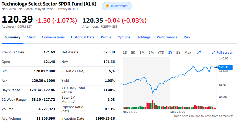Click the Ask value 120.39 x 1000
The height and width of the screenshot is (122, 237).
(43, 81)
